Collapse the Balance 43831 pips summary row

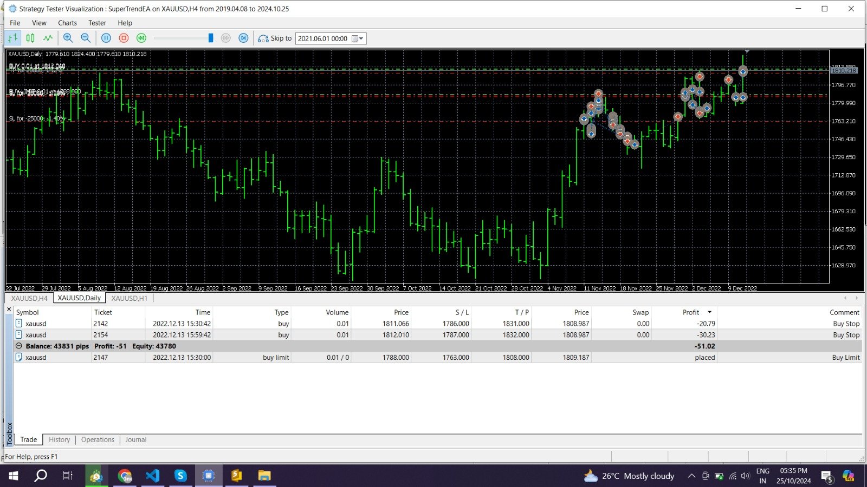pyautogui.click(x=18, y=346)
